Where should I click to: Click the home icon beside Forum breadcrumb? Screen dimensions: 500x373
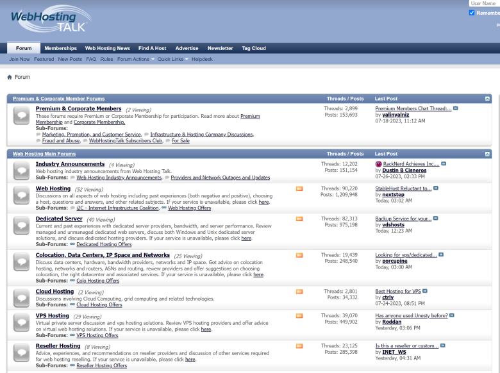pyautogui.click(x=10, y=77)
